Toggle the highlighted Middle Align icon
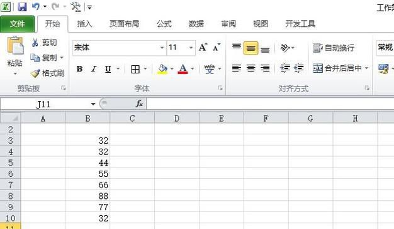 [250, 48]
